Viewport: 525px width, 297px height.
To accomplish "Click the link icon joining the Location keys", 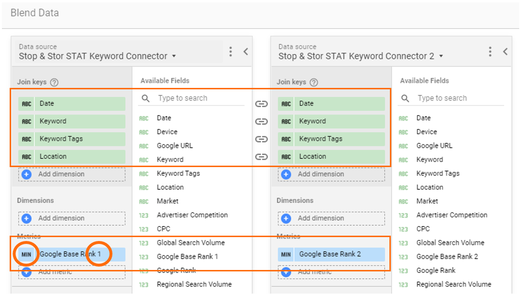I will click(261, 156).
